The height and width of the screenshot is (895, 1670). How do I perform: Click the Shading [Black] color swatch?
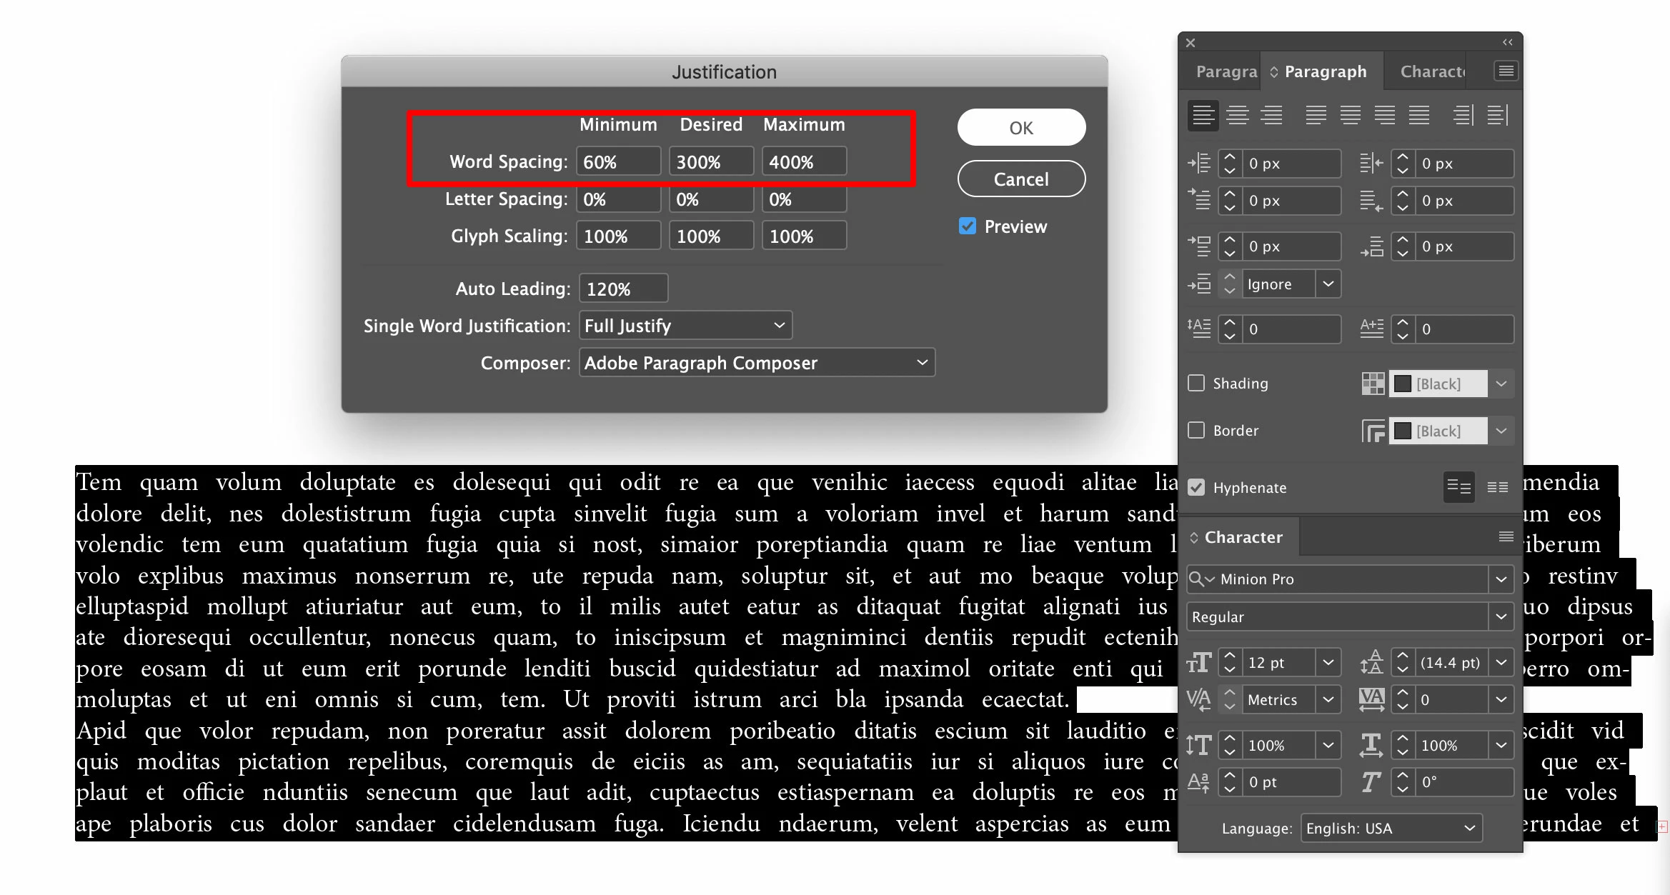(x=1403, y=384)
